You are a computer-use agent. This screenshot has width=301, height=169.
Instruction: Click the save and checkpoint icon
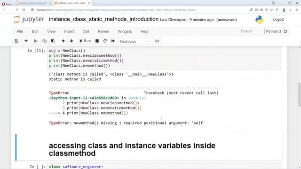pyautogui.click(x=16, y=41)
